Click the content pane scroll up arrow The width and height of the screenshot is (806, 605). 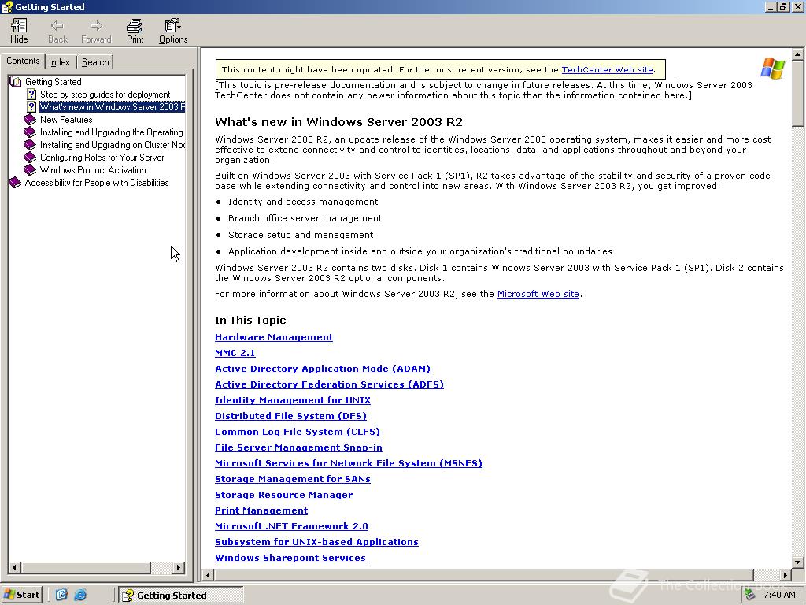tap(798, 54)
